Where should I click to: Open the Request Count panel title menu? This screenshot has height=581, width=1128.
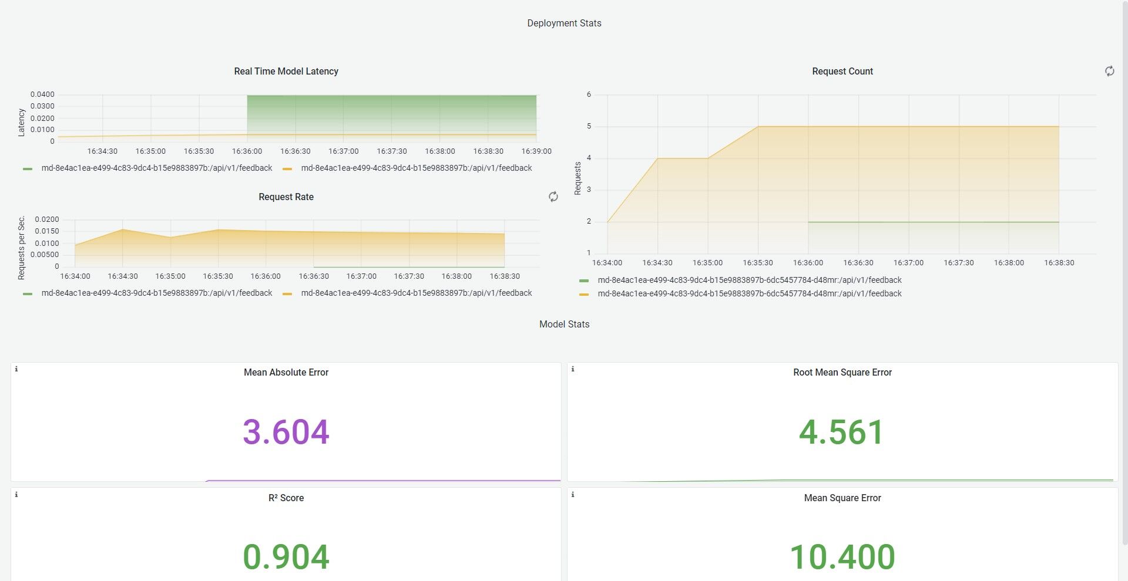842,71
